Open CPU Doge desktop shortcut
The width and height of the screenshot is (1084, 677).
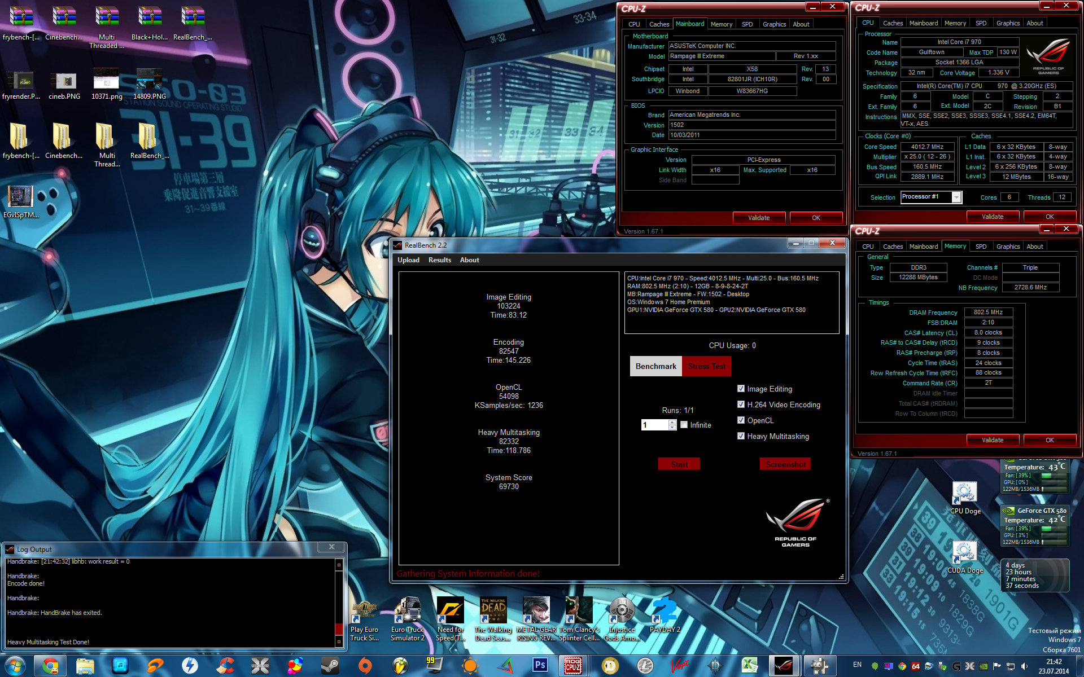tap(965, 498)
